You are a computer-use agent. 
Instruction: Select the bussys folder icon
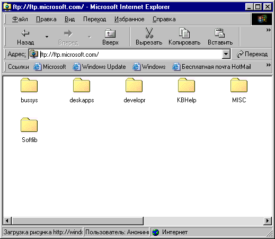(x=29, y=85)
